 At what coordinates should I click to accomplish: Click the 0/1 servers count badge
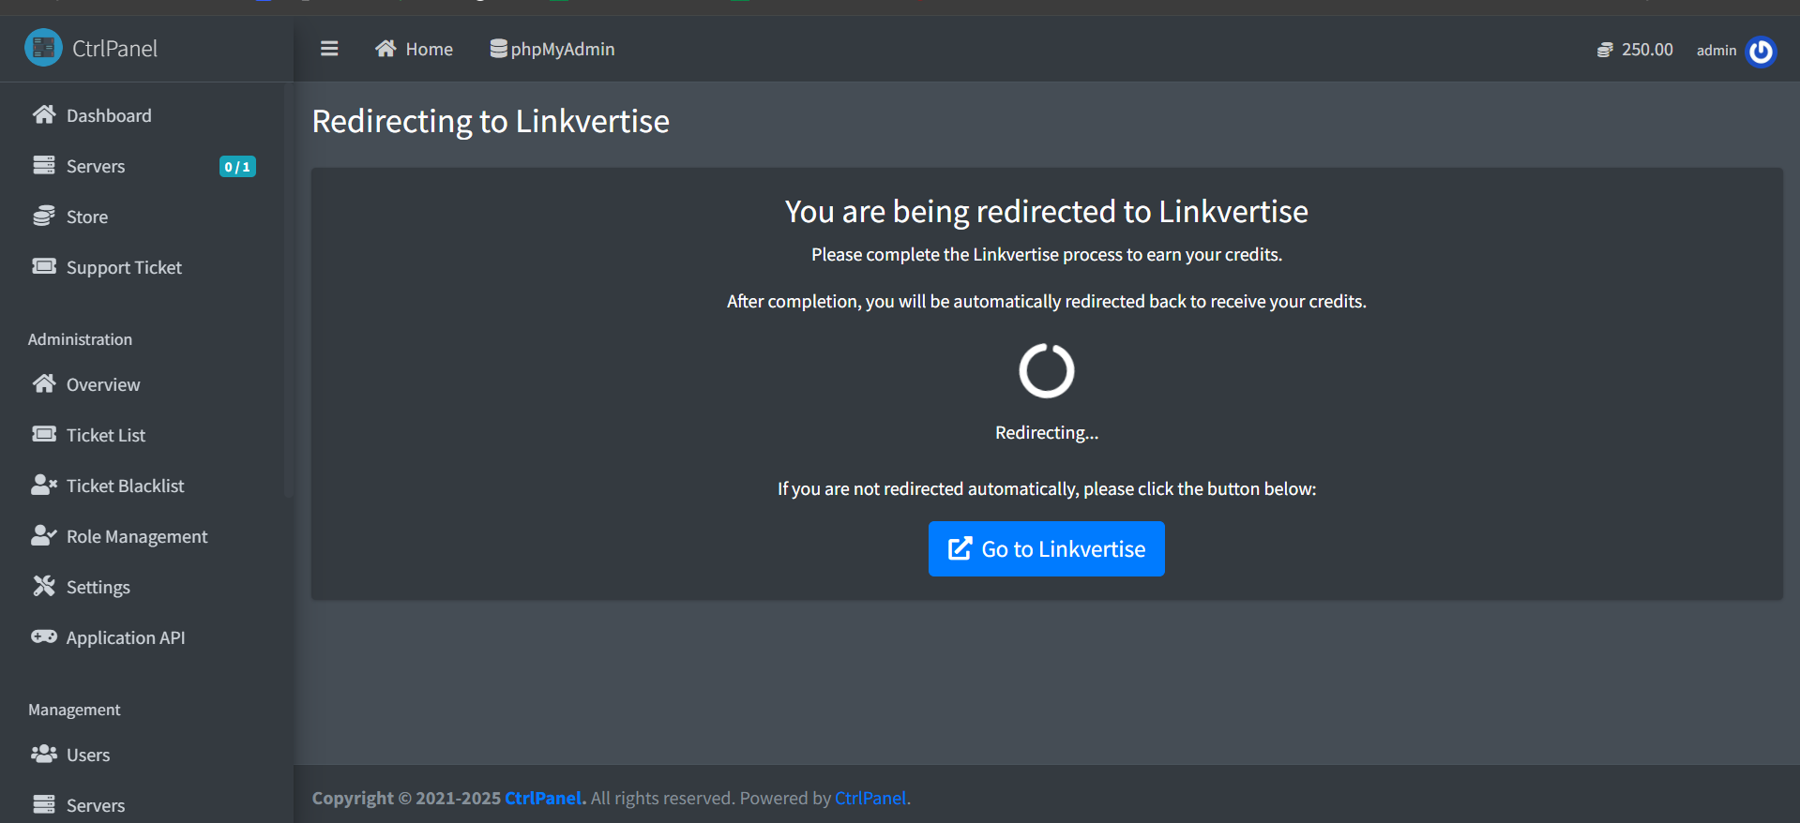[237, 167]
